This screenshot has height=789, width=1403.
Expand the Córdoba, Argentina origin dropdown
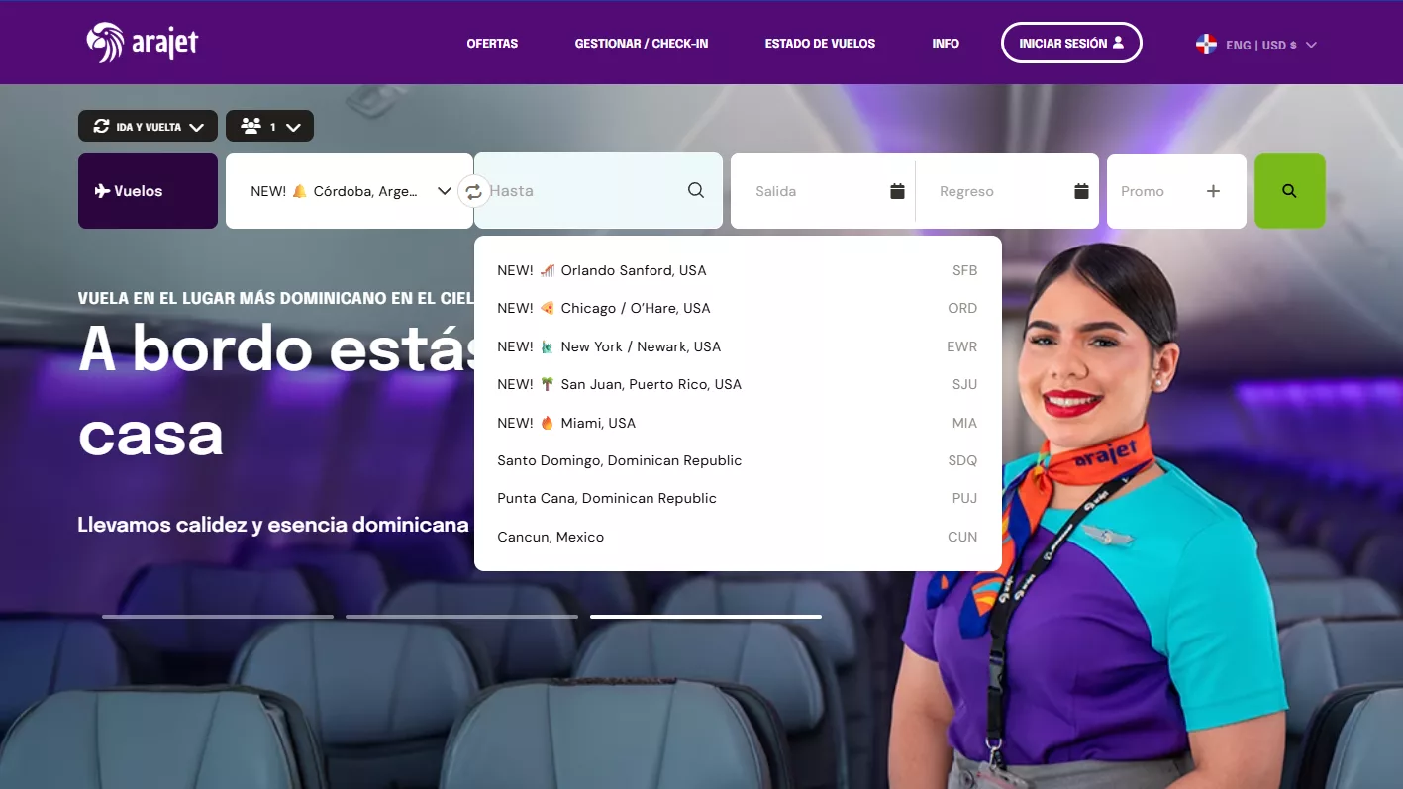(x=444, y=191)
